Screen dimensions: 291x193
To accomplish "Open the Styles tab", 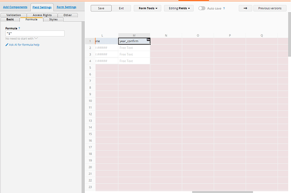I will (x=53, y=19).
